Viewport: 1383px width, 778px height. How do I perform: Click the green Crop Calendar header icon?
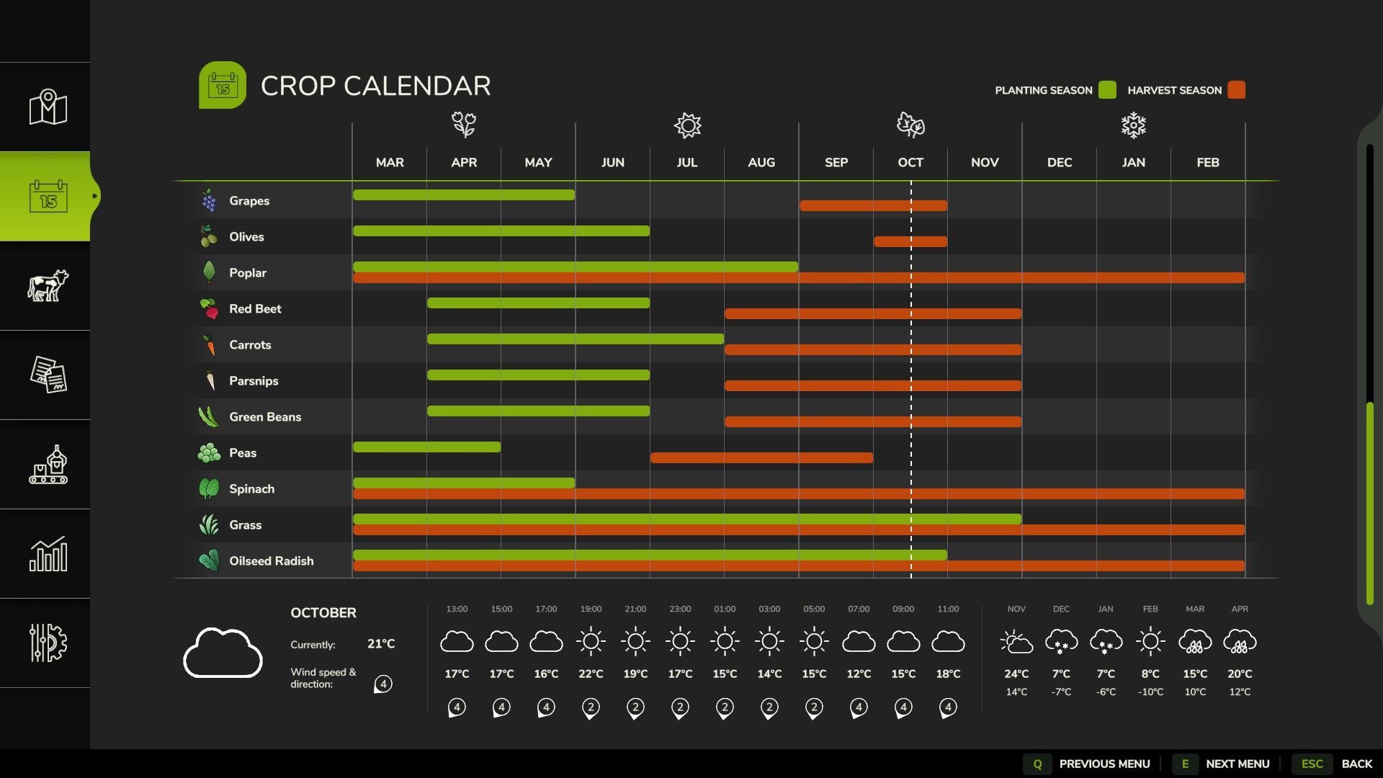click(x=223, y=86)
